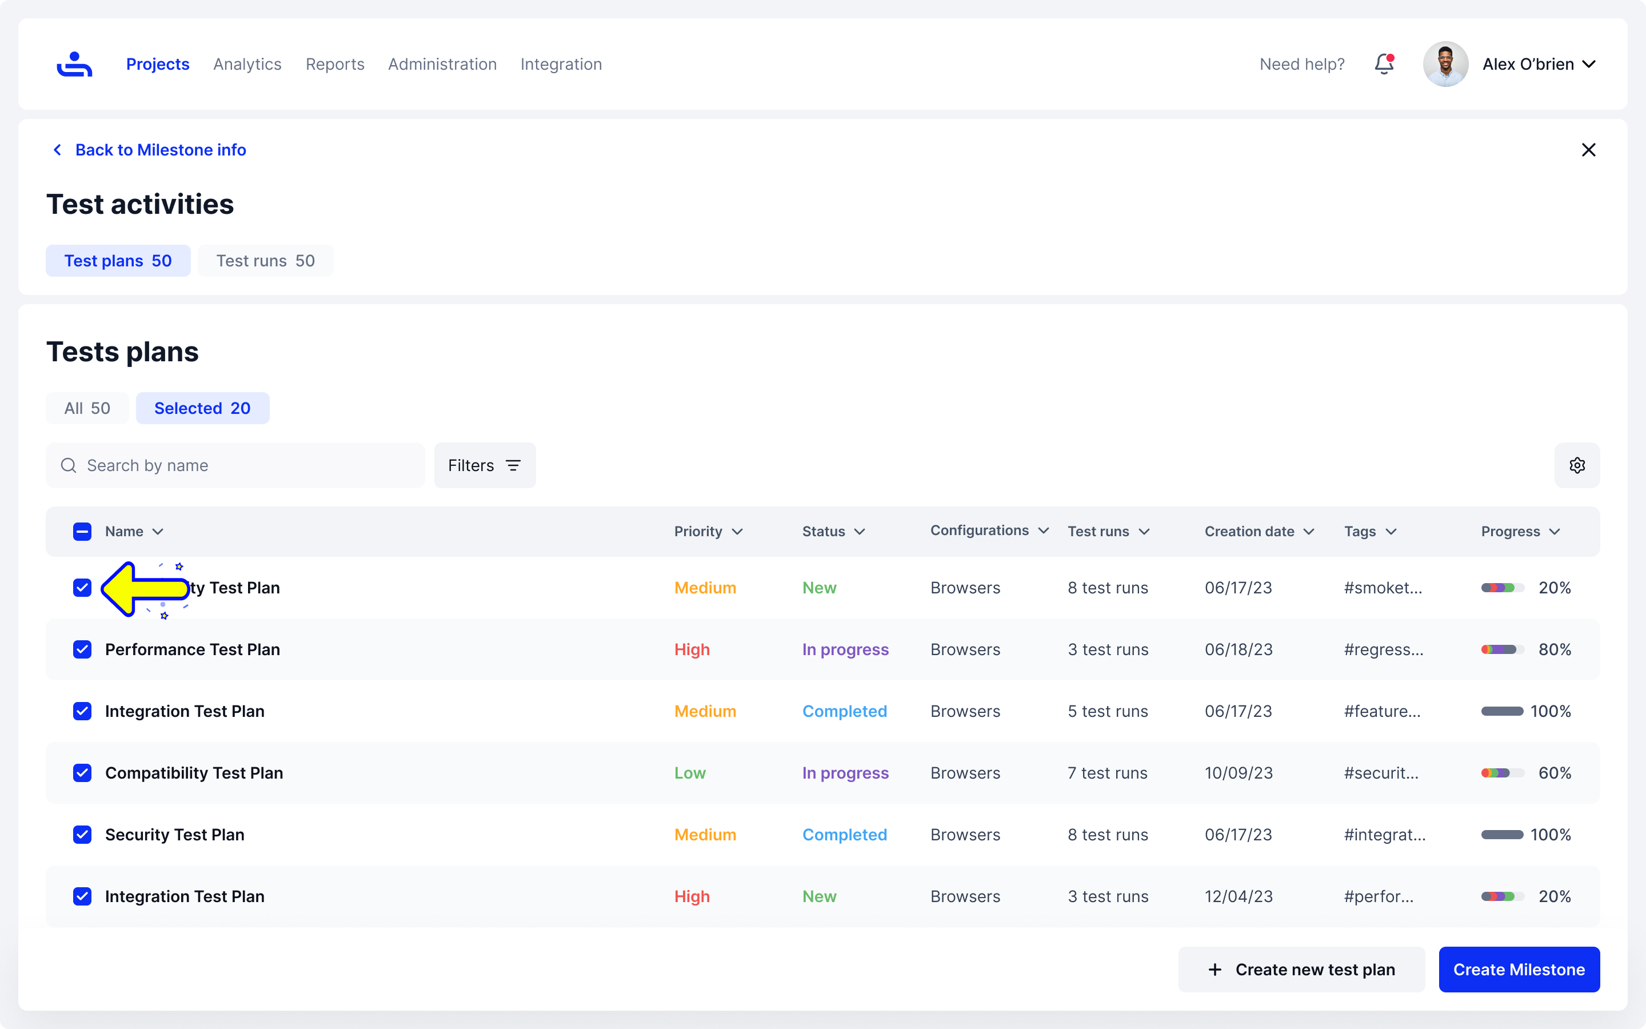Open table settings gear icon
1646x1029 pixels.
[x=1577, y=465]
